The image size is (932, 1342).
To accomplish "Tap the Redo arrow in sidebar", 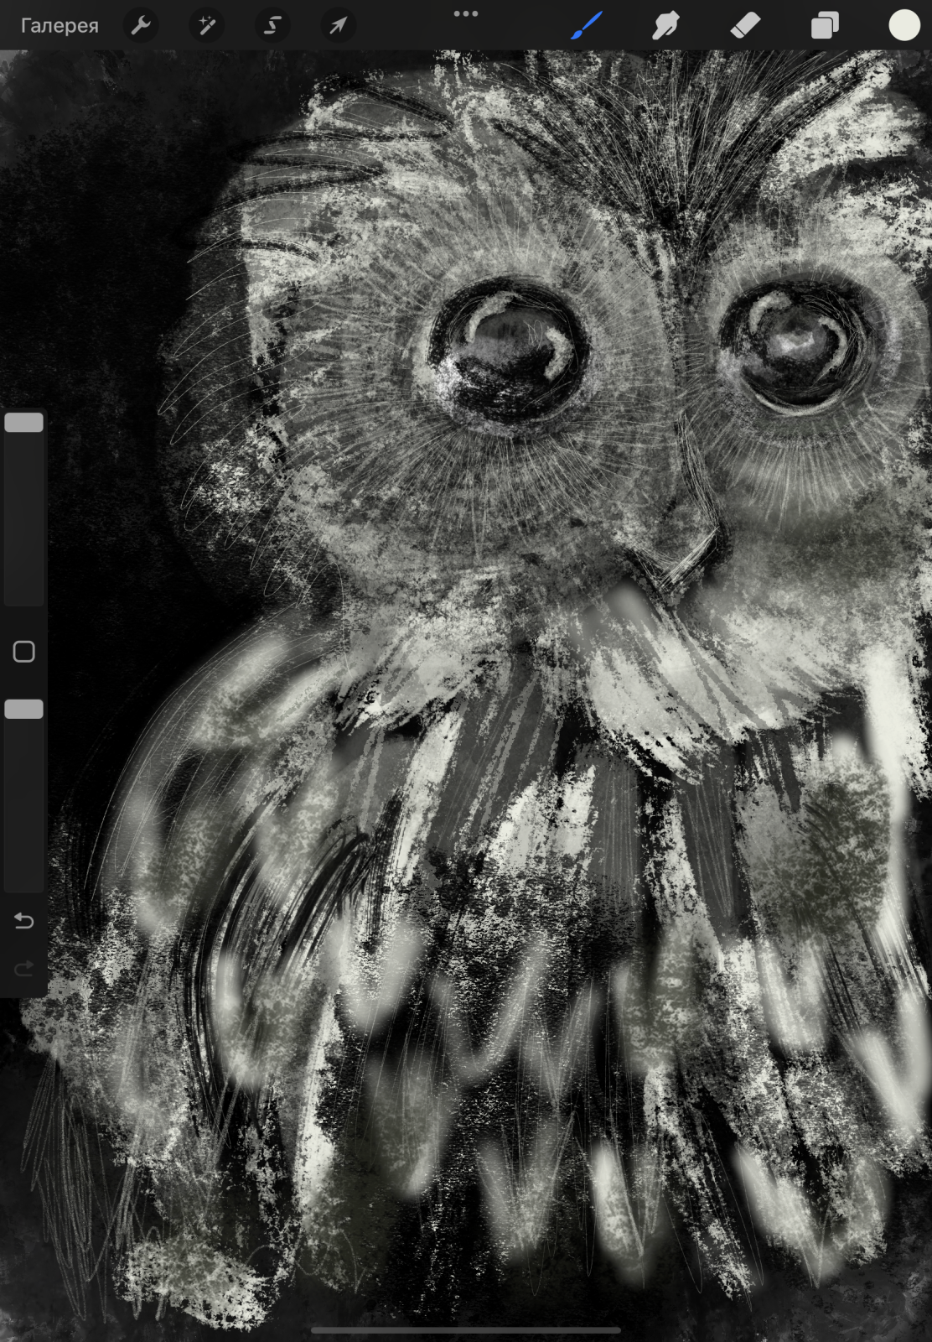I will [23, 970].
